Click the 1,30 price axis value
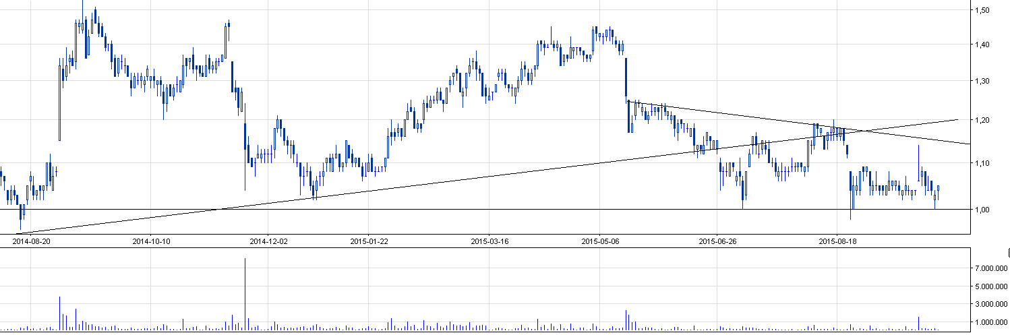Viewport: 1010px width, 335px height. point(981,81)
